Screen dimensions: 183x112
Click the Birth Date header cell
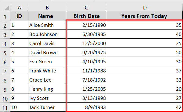[87, 16]
